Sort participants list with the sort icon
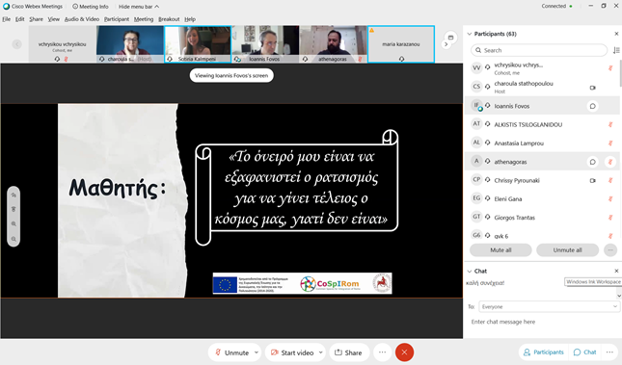 [x=615, y=50]
